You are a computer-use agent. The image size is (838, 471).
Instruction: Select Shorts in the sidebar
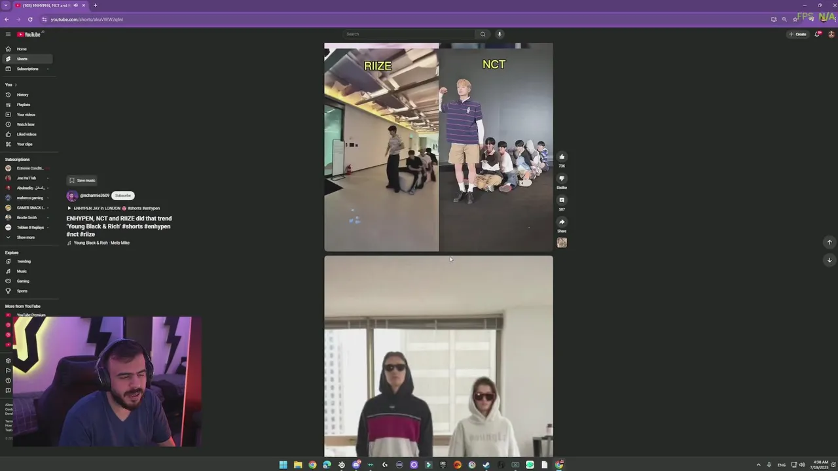tap(26, 59)
